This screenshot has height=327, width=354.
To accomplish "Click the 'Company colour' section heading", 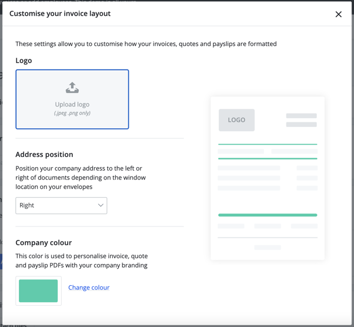I will pyautogui.click(x=44, y=242).
